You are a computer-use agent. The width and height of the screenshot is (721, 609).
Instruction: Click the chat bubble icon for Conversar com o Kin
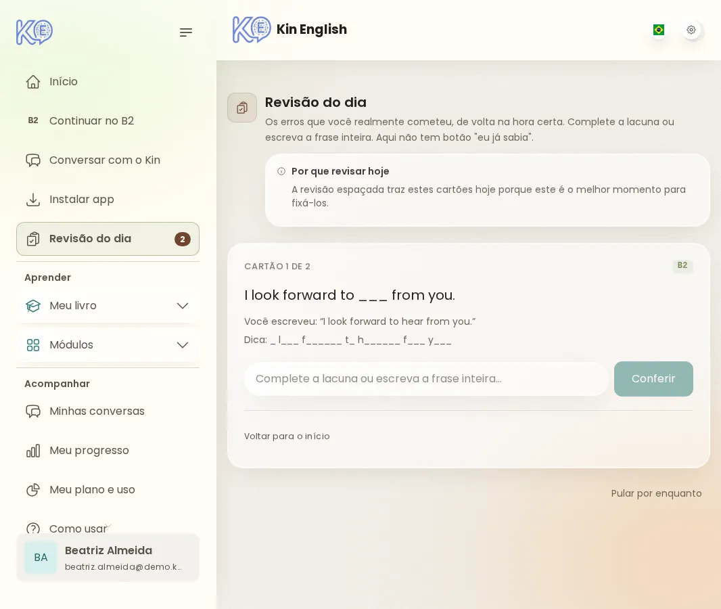point(33,160)
